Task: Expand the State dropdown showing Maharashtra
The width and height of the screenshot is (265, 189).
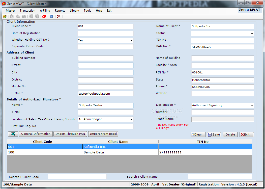Action: (x=252, y=80)
